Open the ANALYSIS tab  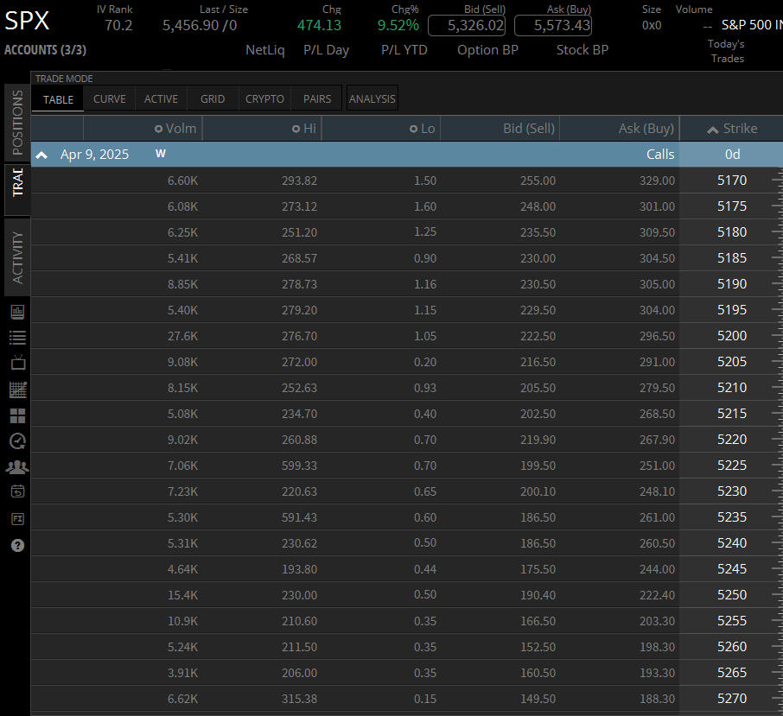pos(372,99)
